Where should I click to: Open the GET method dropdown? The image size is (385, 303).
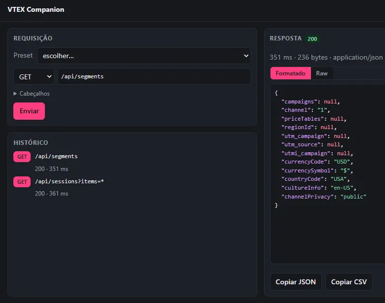point(34,77)
